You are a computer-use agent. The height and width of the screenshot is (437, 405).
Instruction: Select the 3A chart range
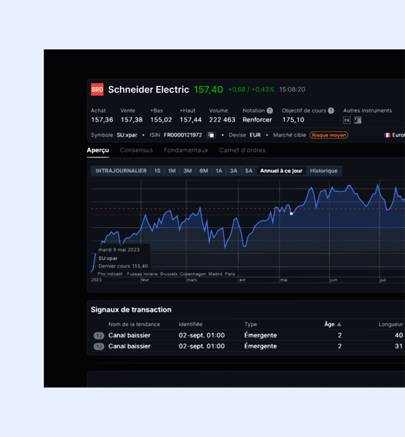pos(234,171)
